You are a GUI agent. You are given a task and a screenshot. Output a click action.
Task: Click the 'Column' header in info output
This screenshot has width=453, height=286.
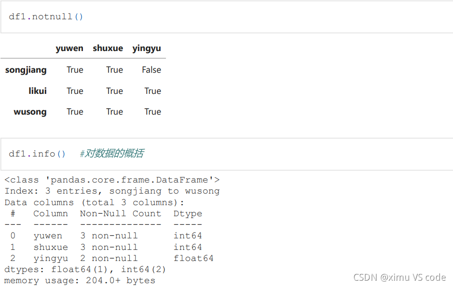(51, 214)
